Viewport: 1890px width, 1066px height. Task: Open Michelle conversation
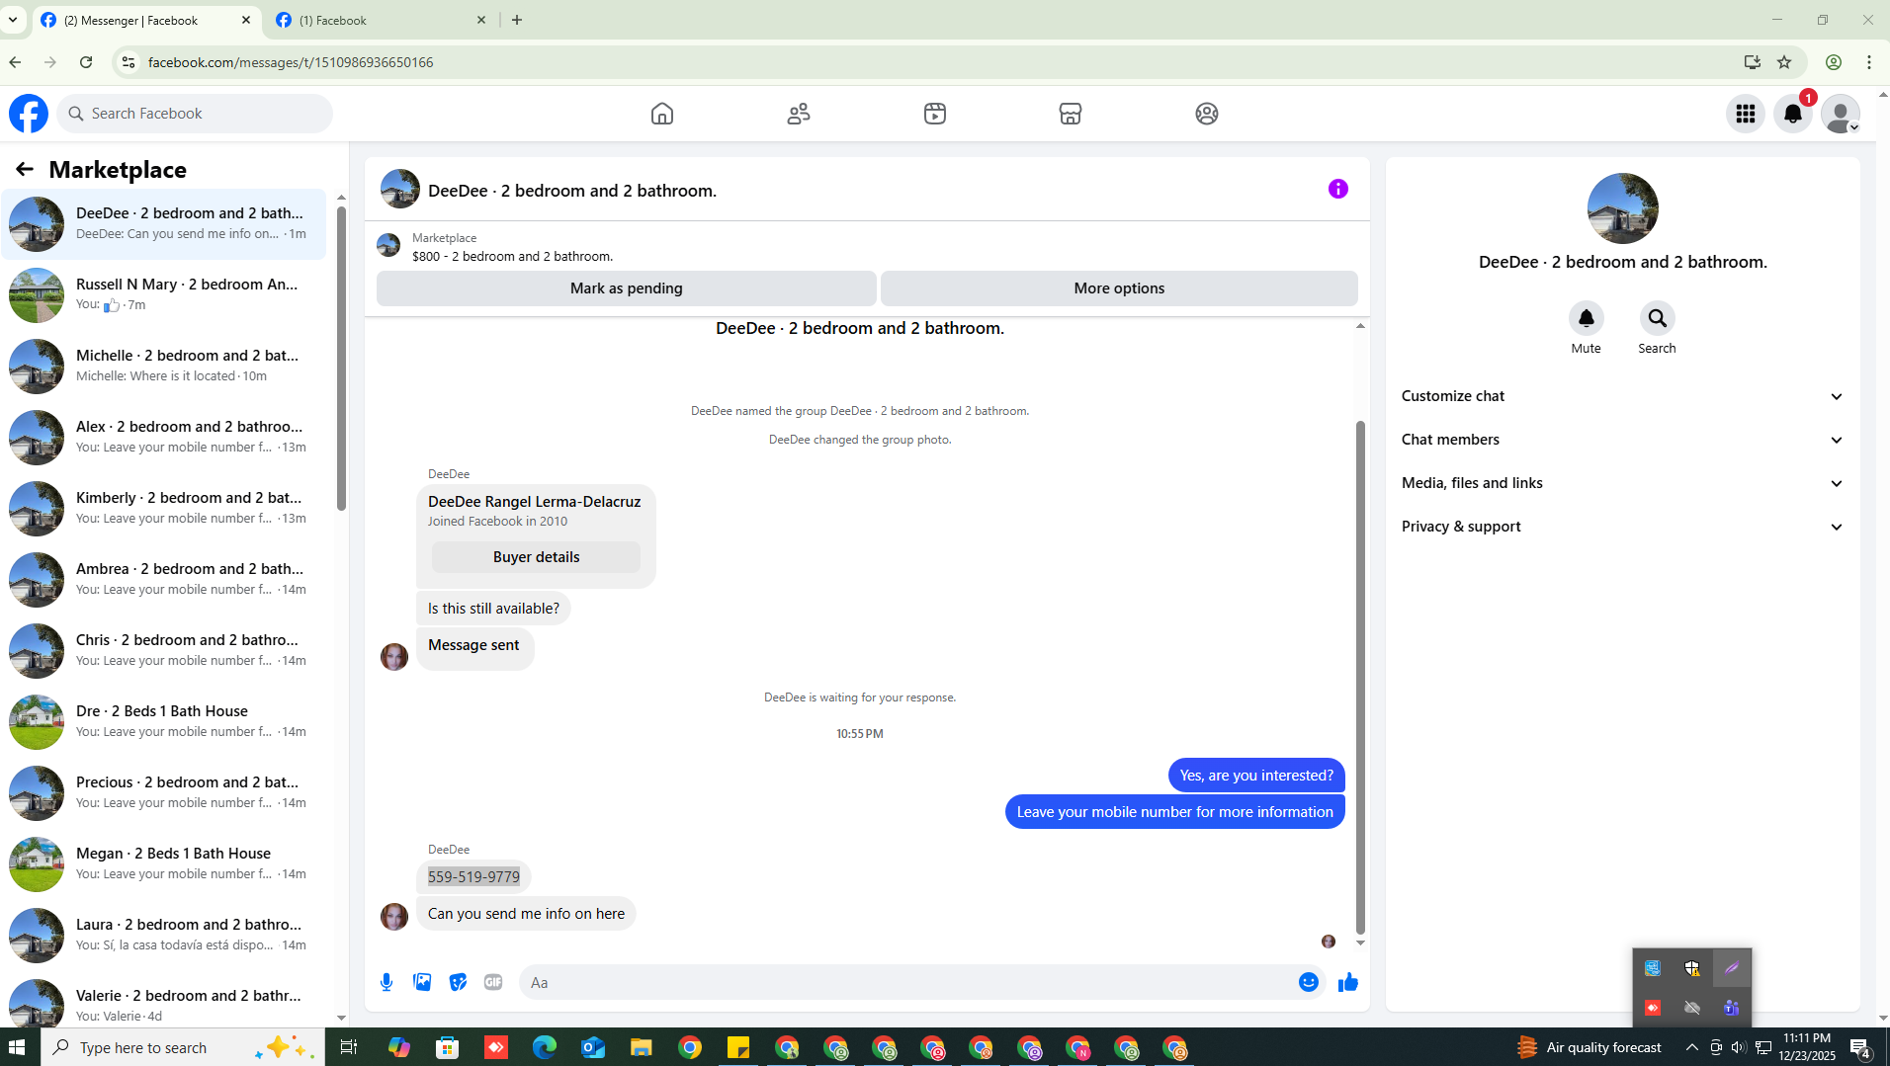[x=164, y=367]
